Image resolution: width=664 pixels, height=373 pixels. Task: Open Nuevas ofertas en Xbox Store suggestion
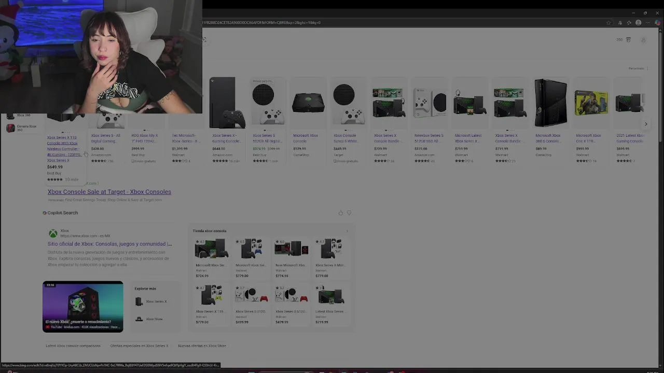coord(202,346)
